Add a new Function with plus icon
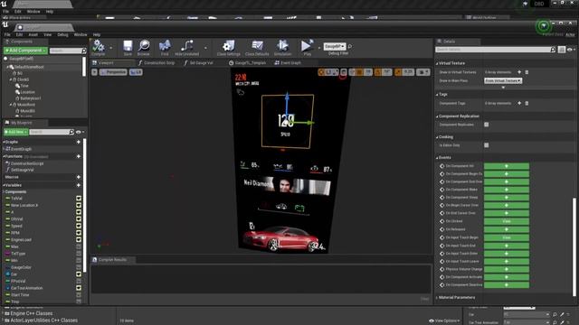The image size is (579, 325). [x=79, y=156]
